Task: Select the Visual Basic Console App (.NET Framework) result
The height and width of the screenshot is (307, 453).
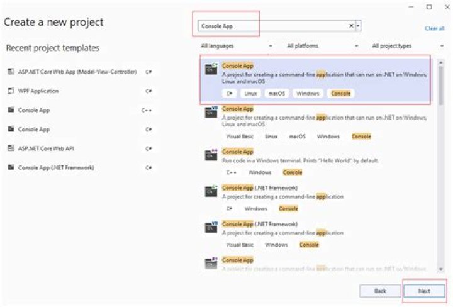Action: click(x=315, y=235)
